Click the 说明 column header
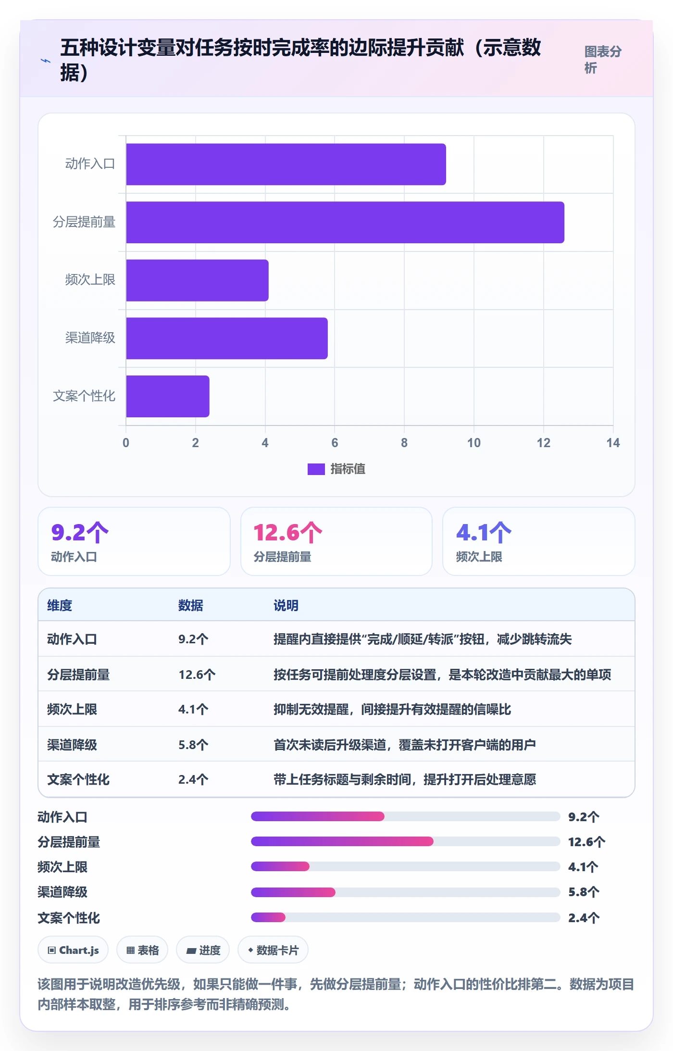 click(286, 605)
